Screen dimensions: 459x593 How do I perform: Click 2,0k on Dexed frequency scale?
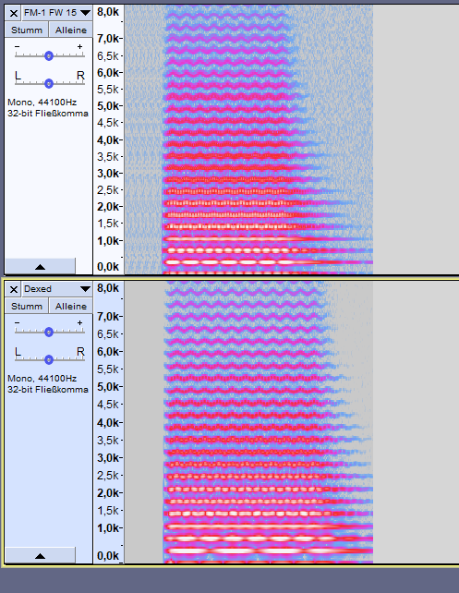(109, 492)
